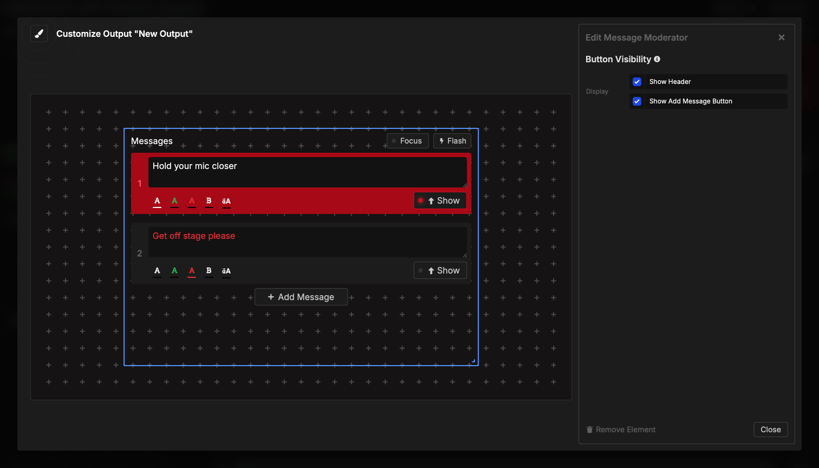819x468 pixels.
Task: Click the trash icon next to Remove Element
Action: click(x=590, y=430)
